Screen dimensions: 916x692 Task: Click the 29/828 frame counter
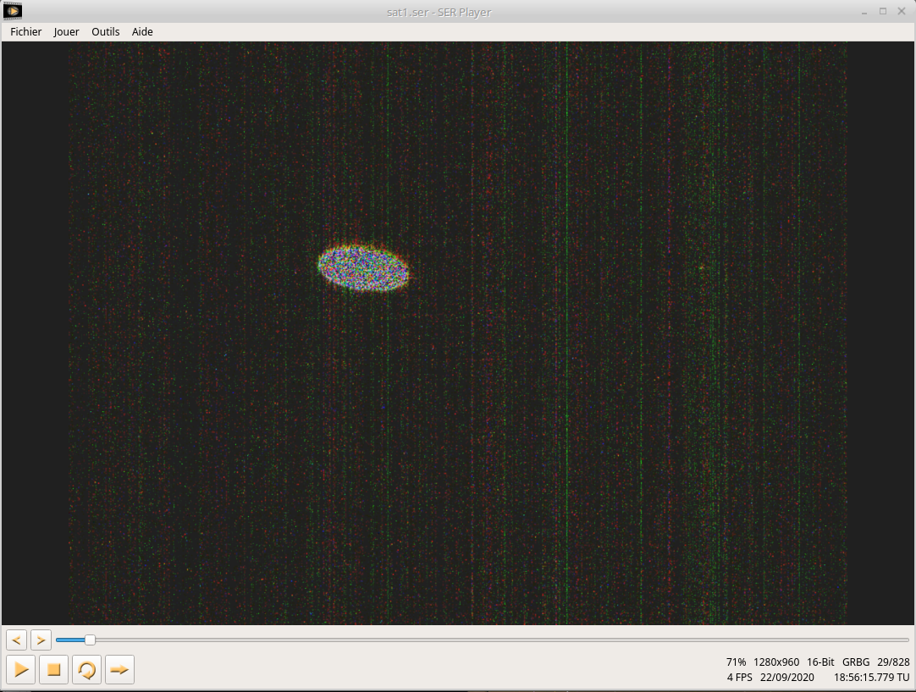pyautogui.click(x=893, y=662)
